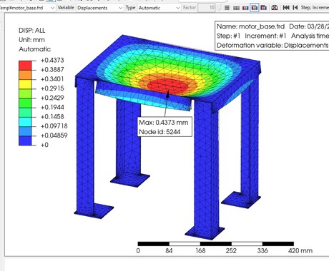Click the Max: 0.4373 mm annotation box
The image size is (329, 271).
click(x=164, y=127)
